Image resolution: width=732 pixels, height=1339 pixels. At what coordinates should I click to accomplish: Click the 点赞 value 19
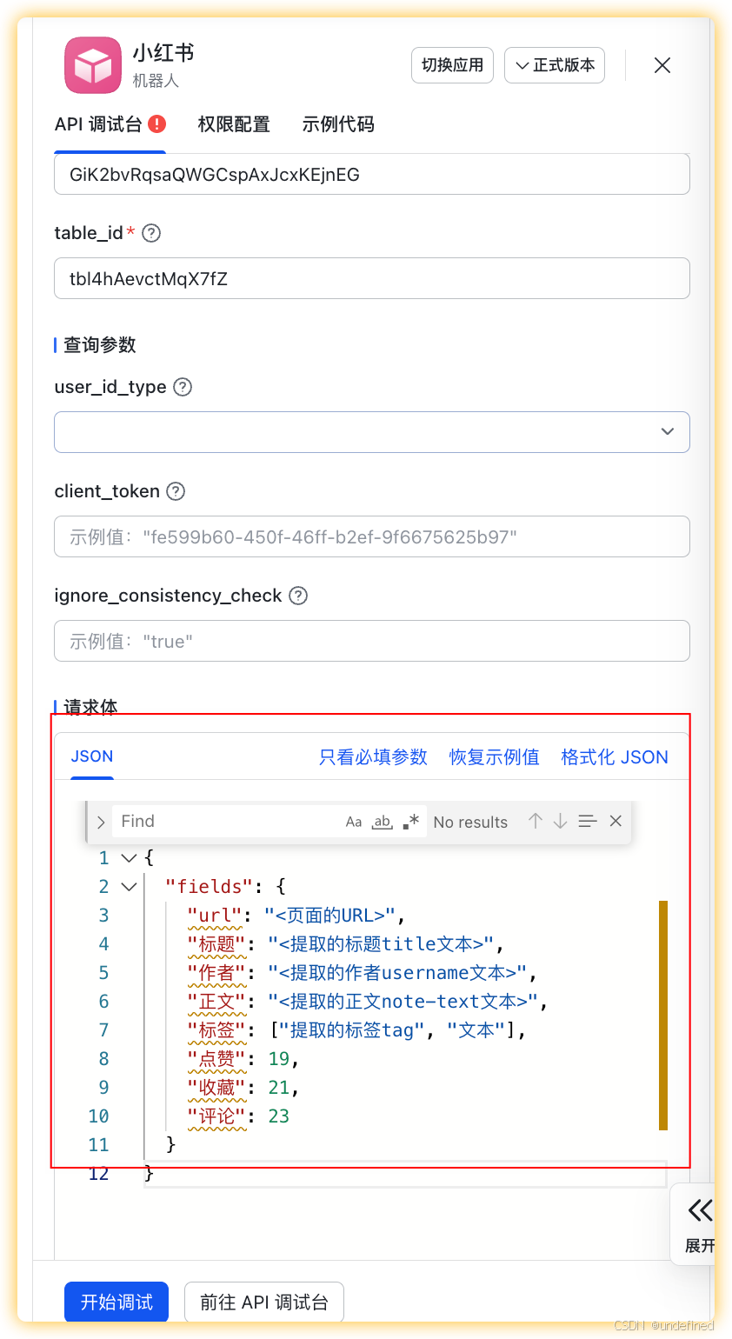pyautogui.click(x=278, y=1059)
